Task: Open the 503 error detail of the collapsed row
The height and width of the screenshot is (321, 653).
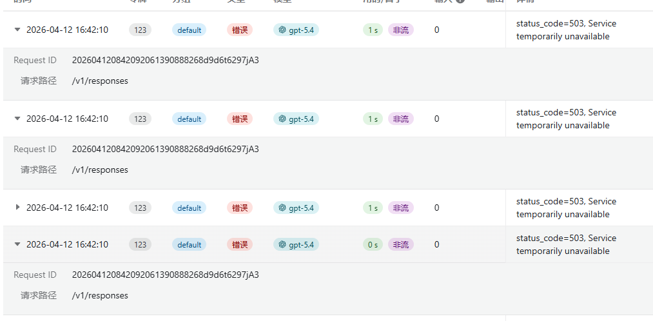Action: pos(566,208)
